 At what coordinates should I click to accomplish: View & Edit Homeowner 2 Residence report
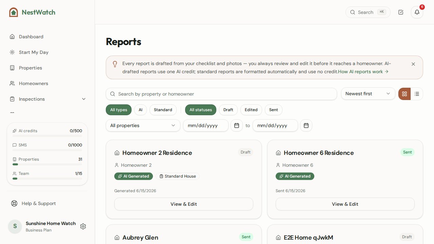click(184, 204)
